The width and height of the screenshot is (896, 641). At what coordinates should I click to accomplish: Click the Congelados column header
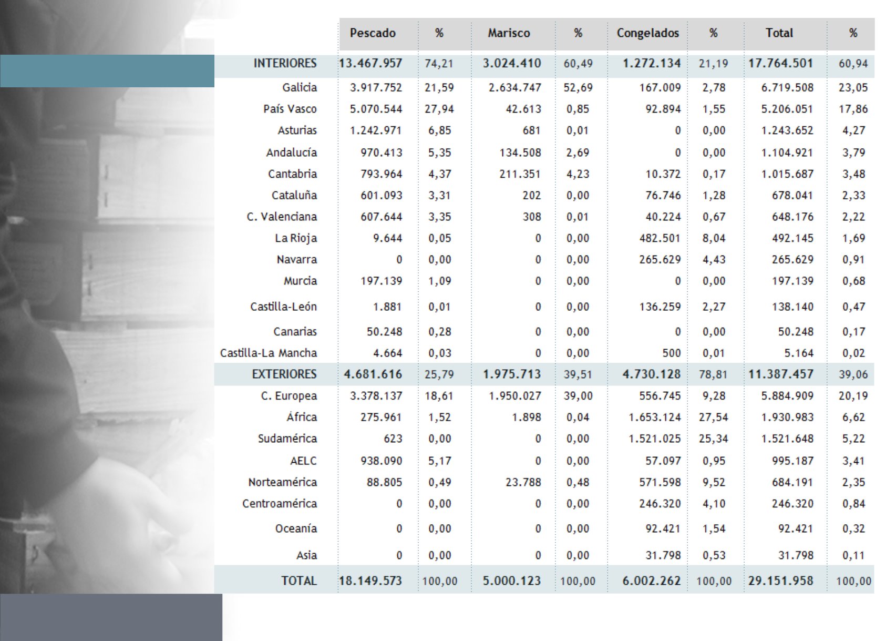coord(647,33)
